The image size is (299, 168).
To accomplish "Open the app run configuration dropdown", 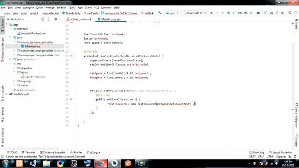I will click(172, 13).
